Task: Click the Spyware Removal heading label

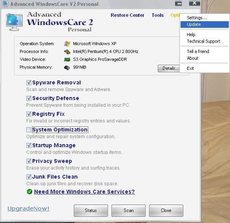Action: (57, 82)
